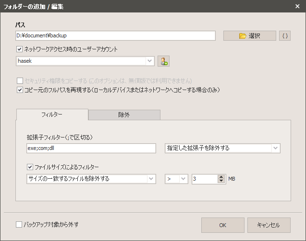The height and width of the screenshot is (241, 306).
Task: Click the キャンセル button
Action: point(269,225)
